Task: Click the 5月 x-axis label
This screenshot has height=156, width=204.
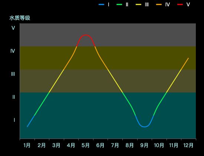Action: pos(86,145)
